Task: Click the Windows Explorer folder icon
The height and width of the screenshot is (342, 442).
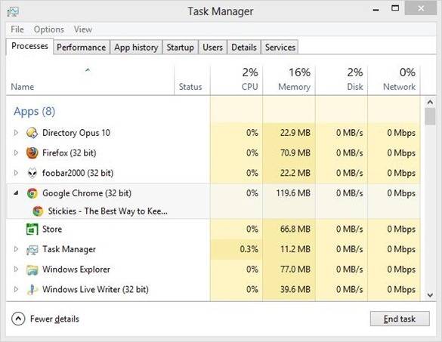Action: [x=32, y=270]
